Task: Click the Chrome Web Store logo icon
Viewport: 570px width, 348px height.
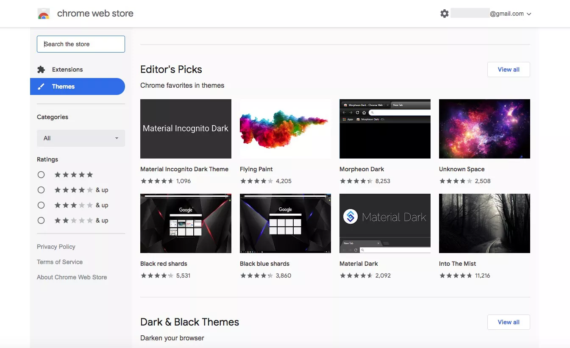Action: [44, 14]
